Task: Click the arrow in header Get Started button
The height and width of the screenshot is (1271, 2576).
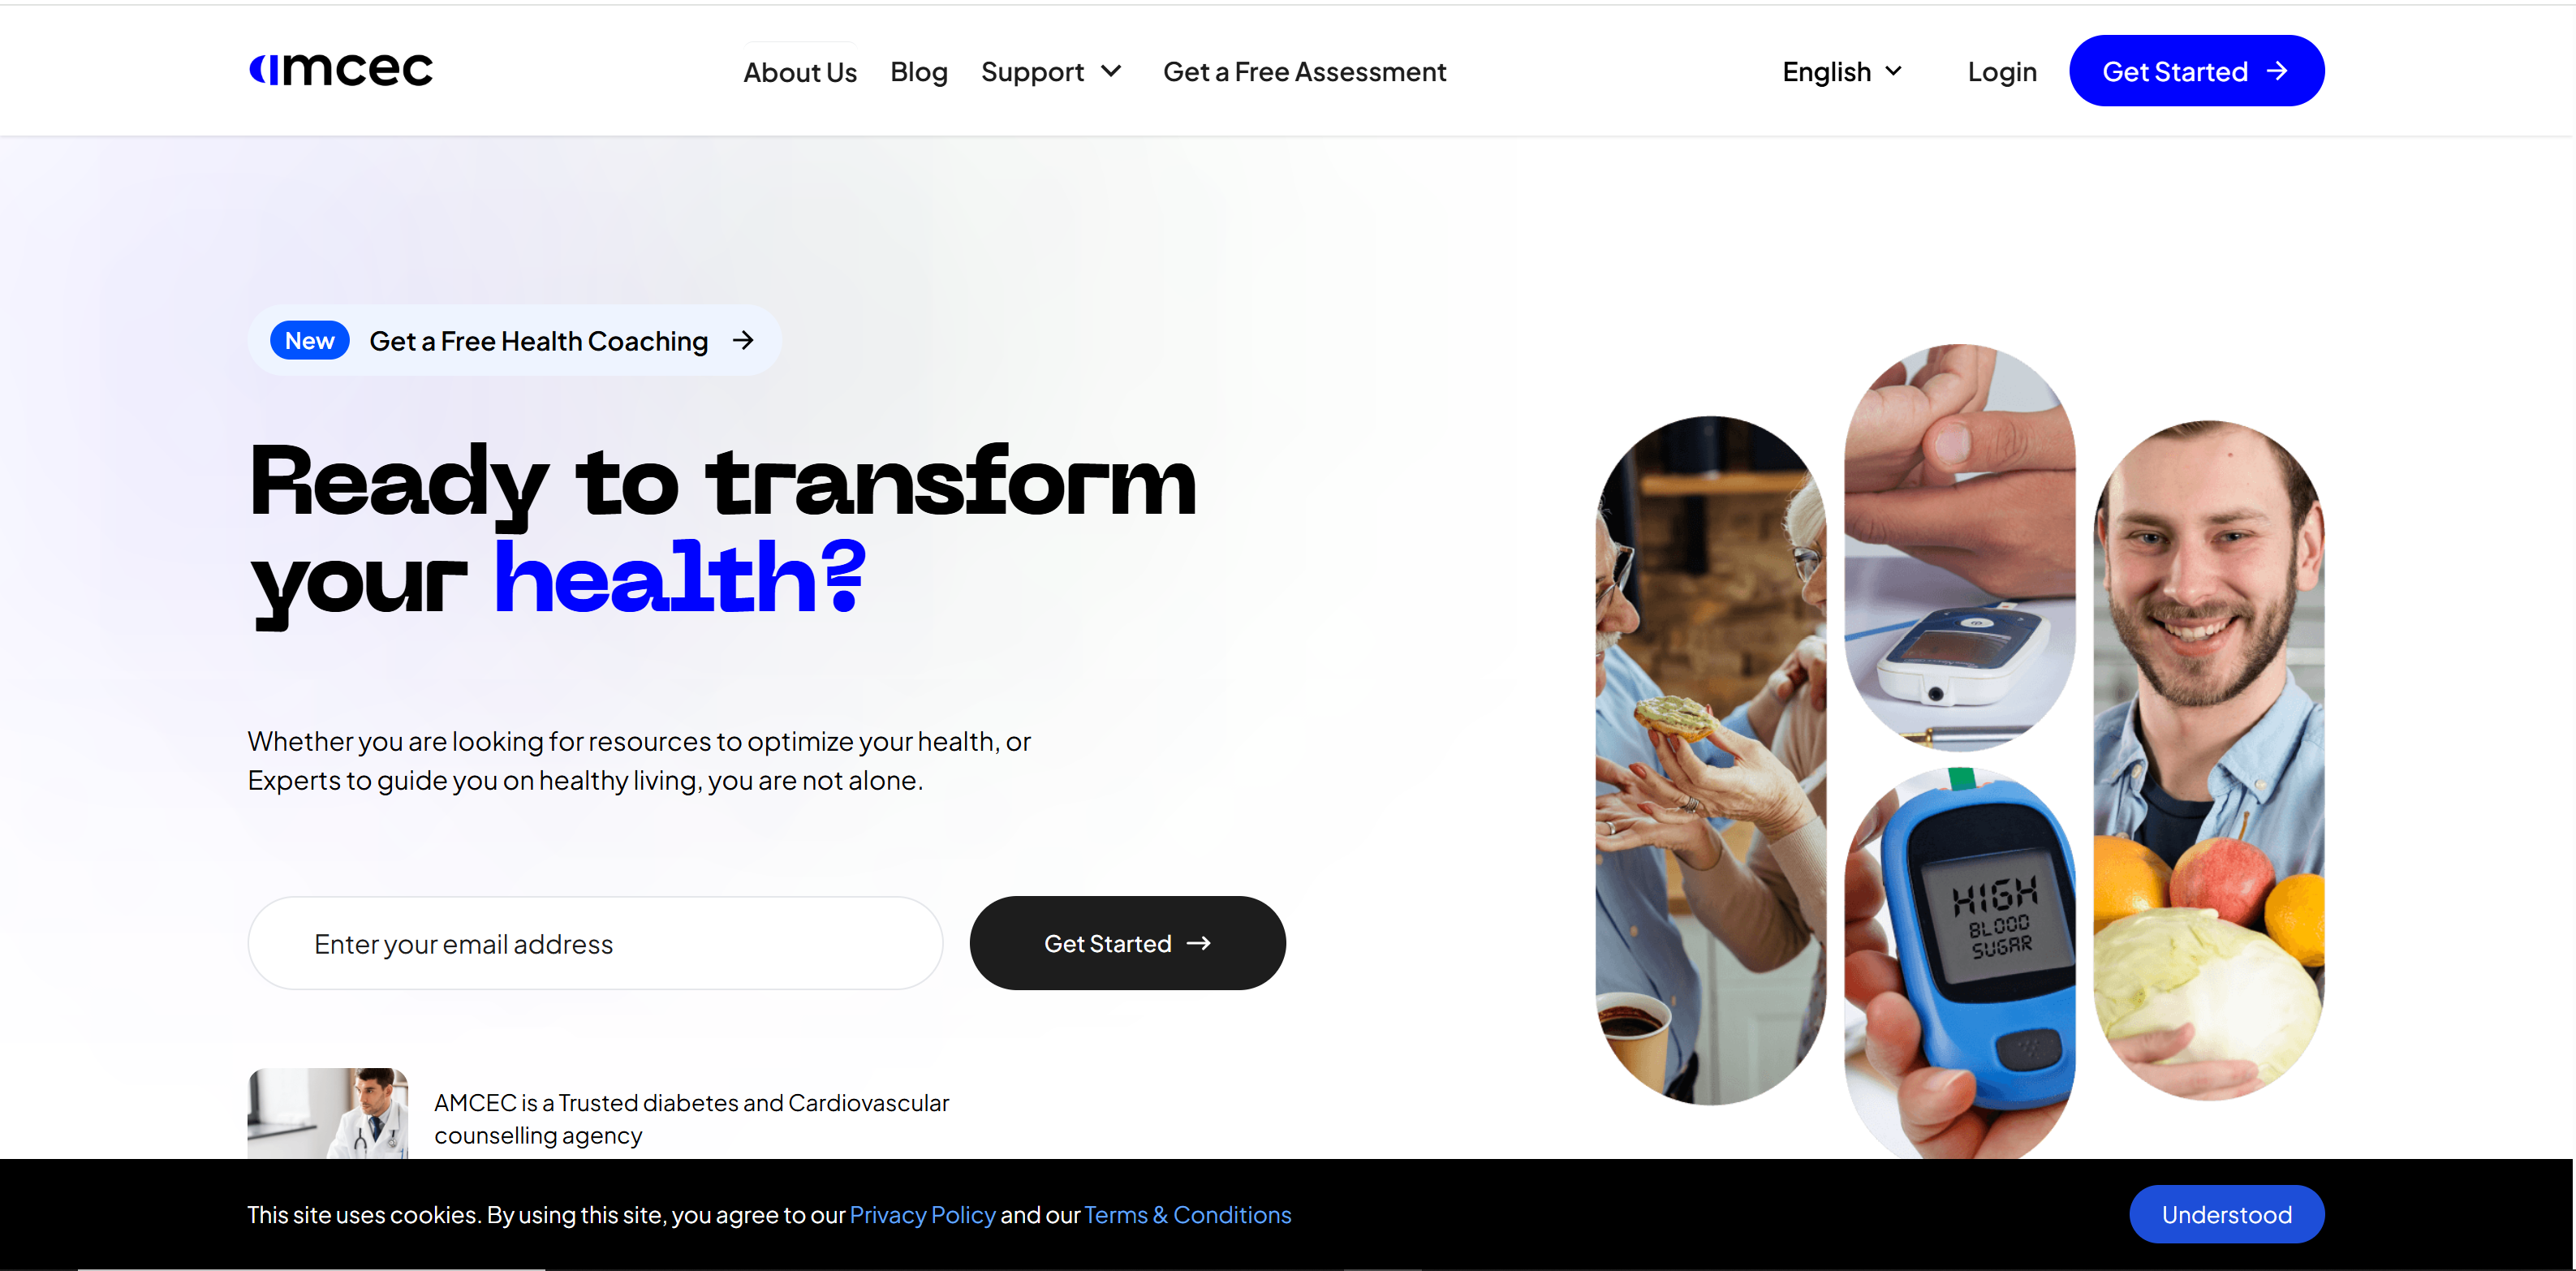Action: click(x=2278, y=71)
